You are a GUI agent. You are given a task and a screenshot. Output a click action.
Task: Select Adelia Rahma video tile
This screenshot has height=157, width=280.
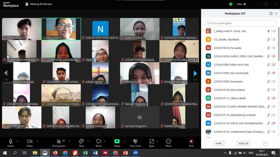pyautogui.click(x=100, y=73)
